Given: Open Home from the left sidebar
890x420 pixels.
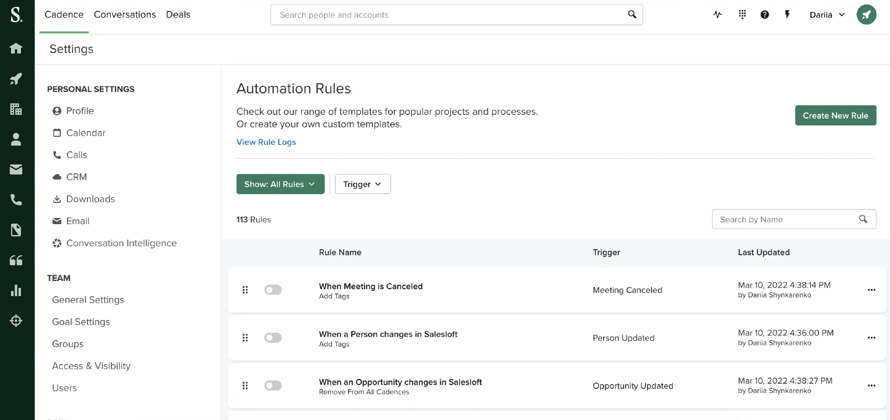Looking at the screenshot, I should [16, 48].
